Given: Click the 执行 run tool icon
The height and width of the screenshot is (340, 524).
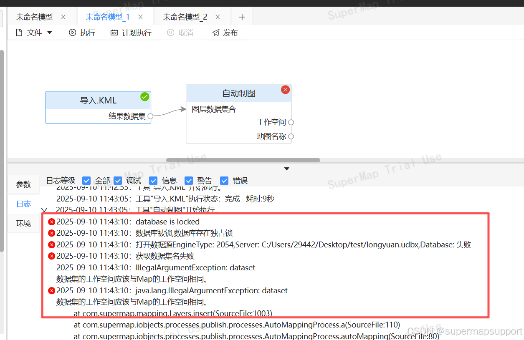Looking at the screenshot, I should [x=73, y=32].
